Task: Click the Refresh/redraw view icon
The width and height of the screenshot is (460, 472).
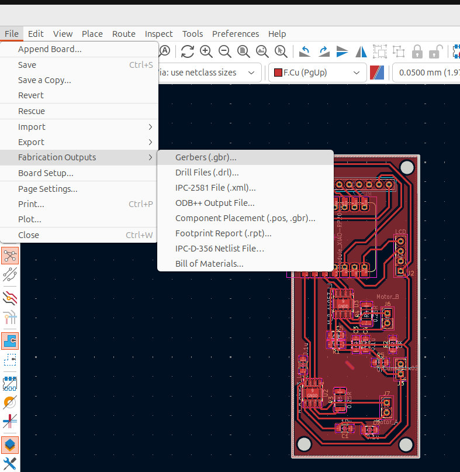Action: coord(187,51)
